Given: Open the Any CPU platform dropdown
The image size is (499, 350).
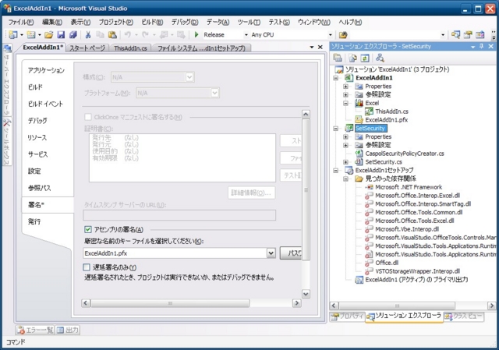Looking at the screenshot, I should point(331,34).
